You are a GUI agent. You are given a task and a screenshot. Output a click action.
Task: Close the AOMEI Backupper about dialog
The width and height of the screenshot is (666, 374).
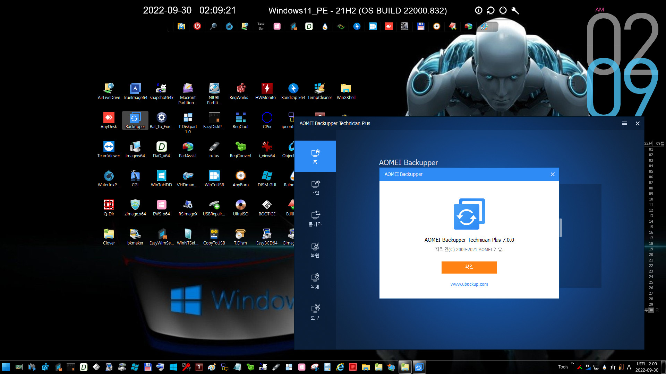(553, 174)
